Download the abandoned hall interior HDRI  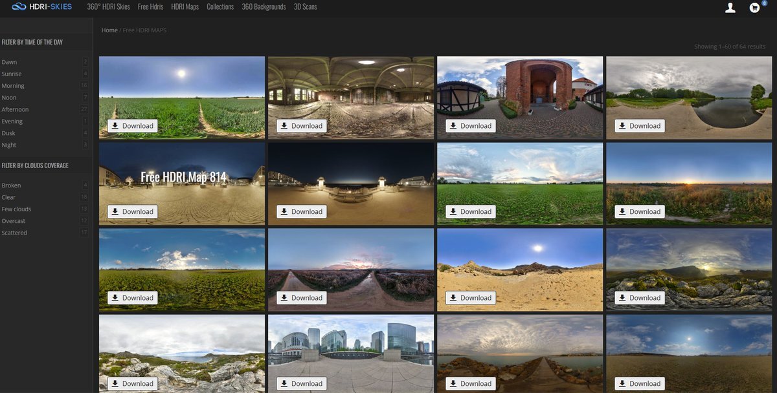pos(301,126)
